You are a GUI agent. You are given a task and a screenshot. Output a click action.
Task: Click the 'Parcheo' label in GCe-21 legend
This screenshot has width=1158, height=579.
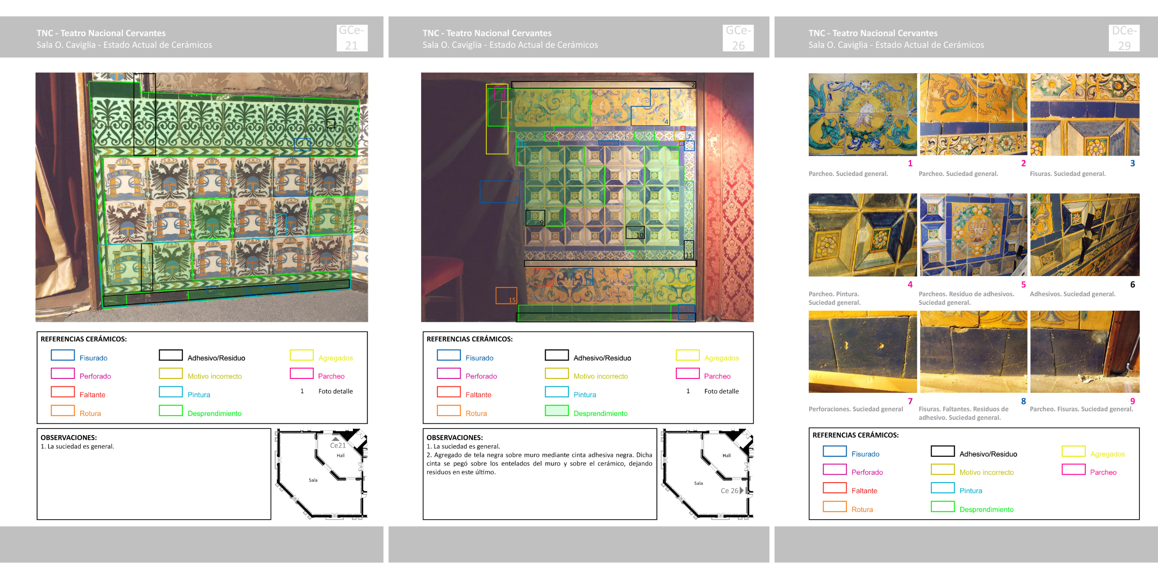[x=331, y=376]
